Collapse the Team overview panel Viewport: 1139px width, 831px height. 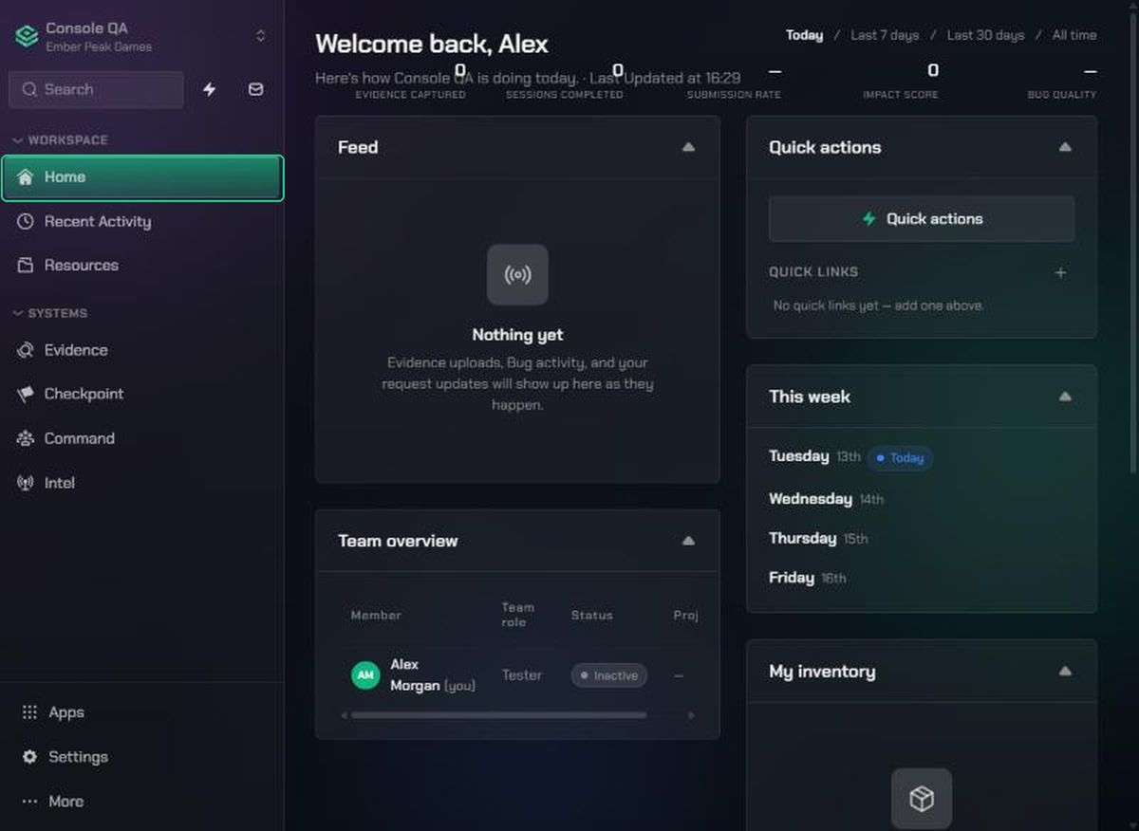pyautogui.click(x=688, y=541)
